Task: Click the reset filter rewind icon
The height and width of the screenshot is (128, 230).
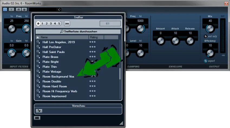Action: [67, 24]
